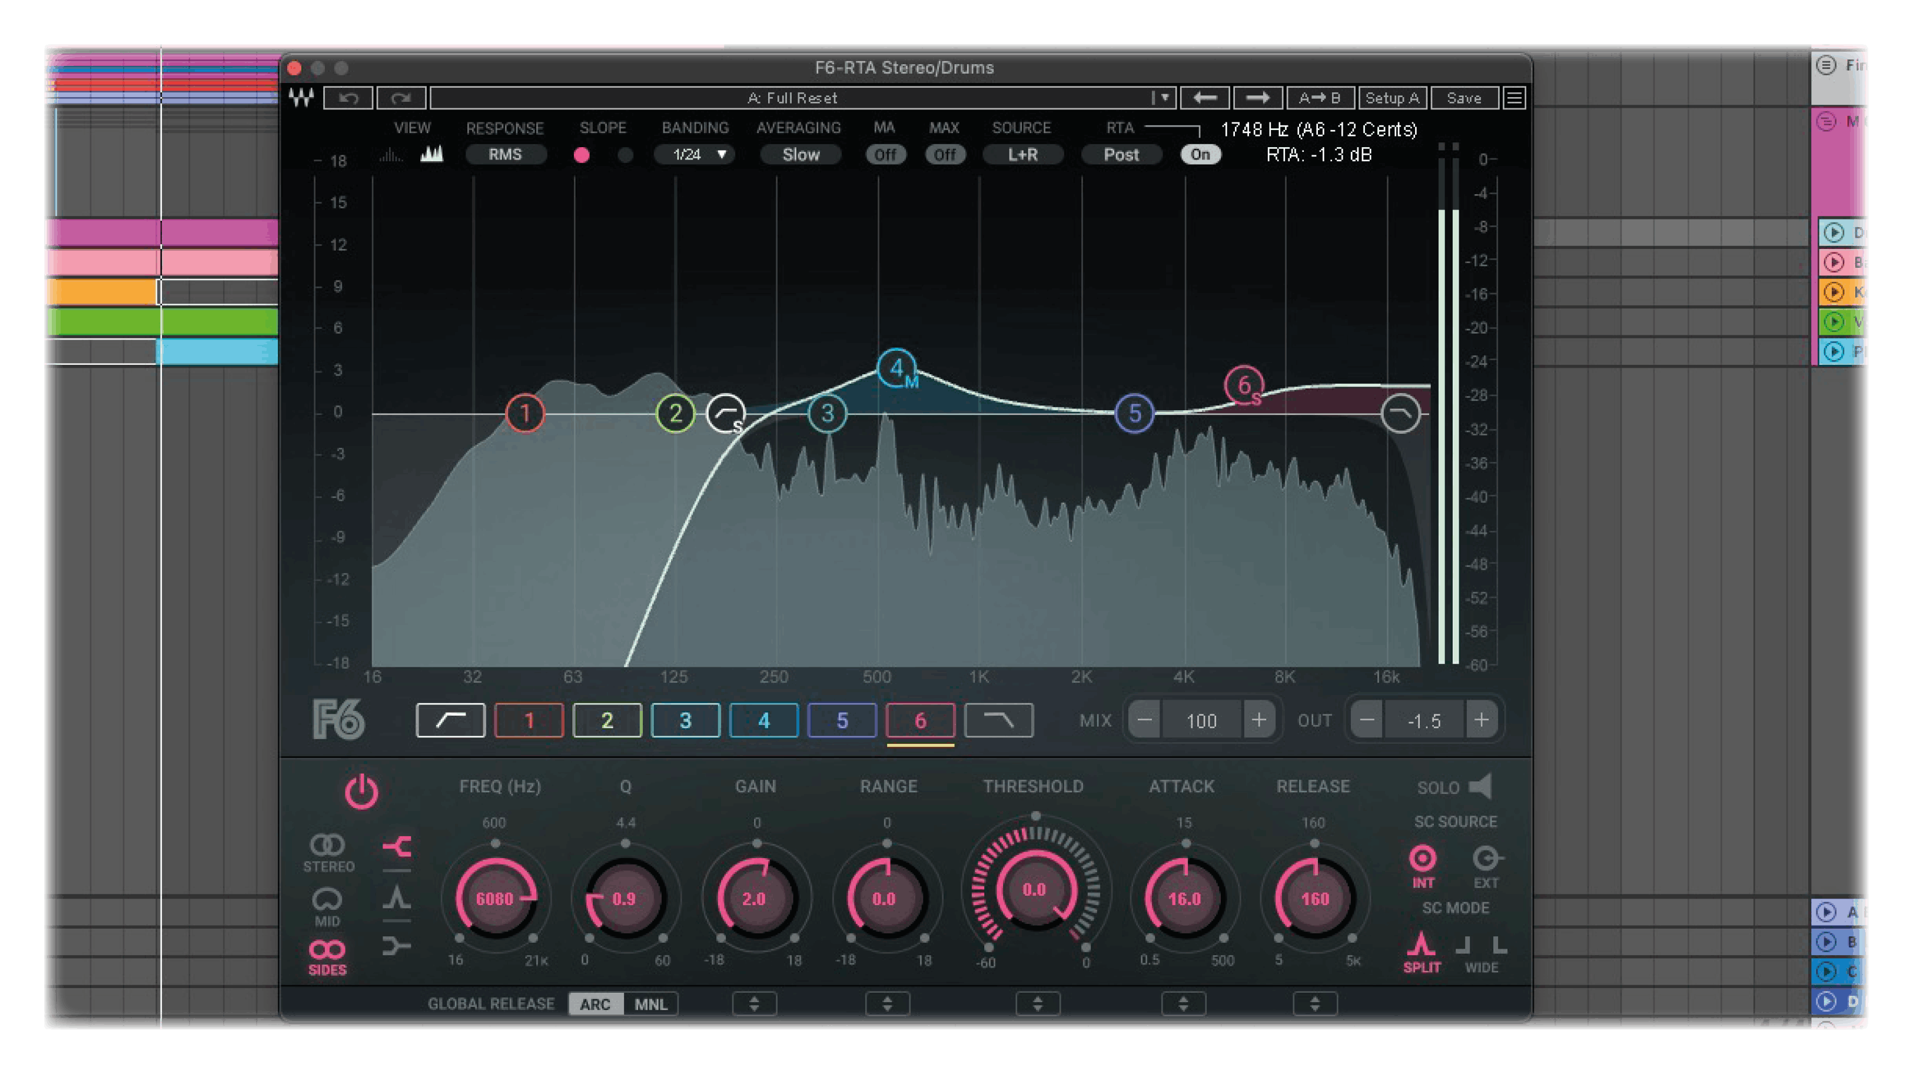Open the preset dropdown arrow

pyautogui.click(x=1164, y=97)
